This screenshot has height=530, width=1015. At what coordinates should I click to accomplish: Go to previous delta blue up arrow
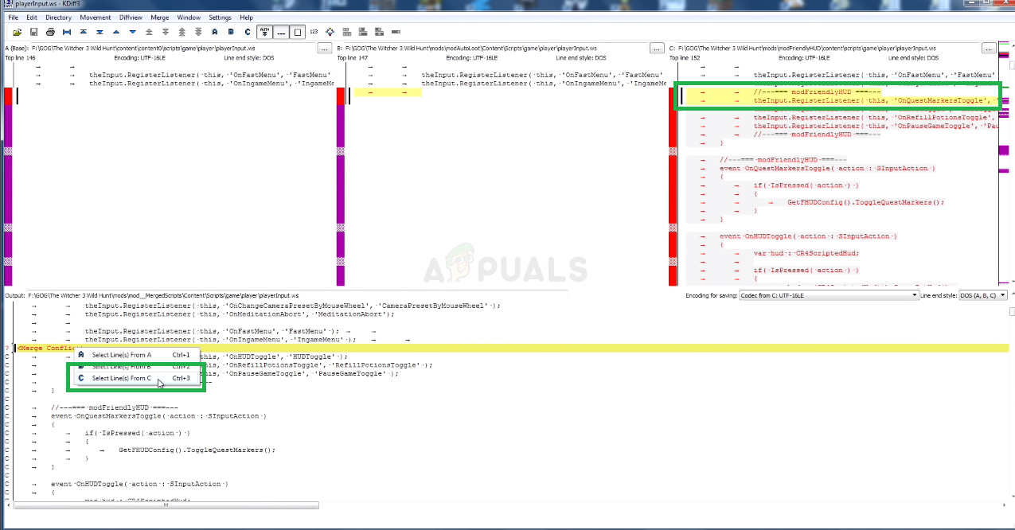pos(116,32)
